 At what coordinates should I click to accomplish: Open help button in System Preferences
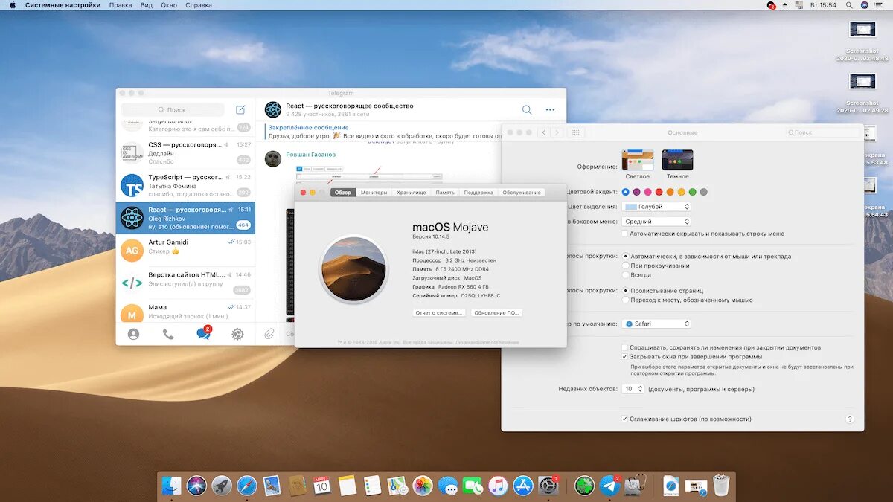click(x=850, y=419)
